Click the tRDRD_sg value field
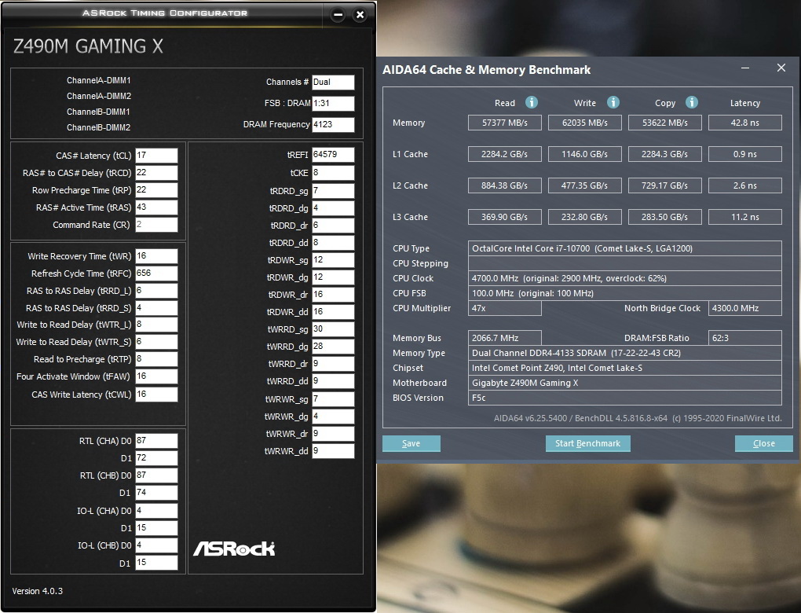 click(x=333, y=191)
